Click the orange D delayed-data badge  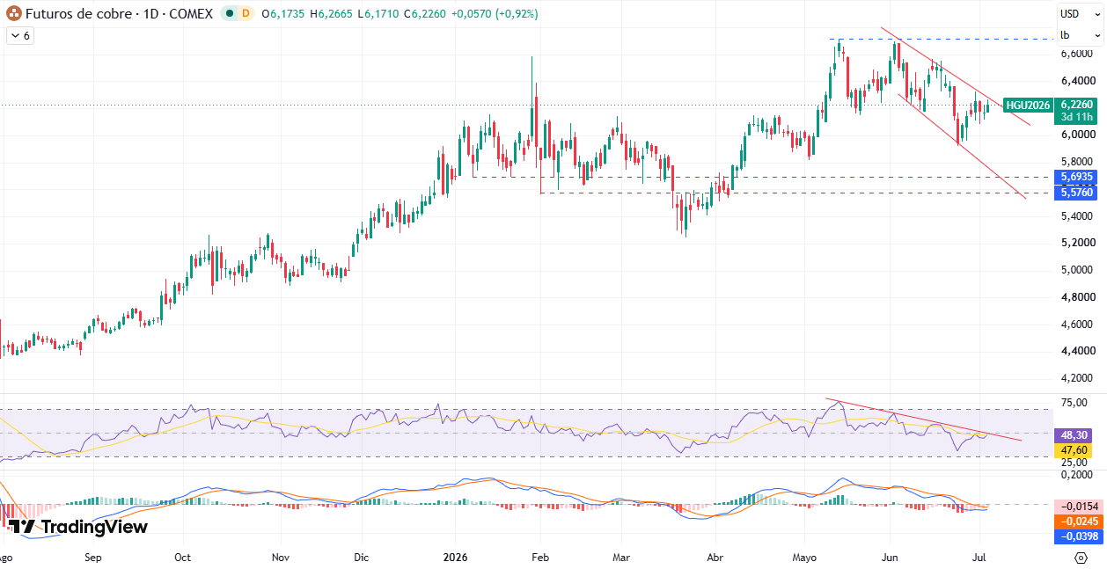245,14
